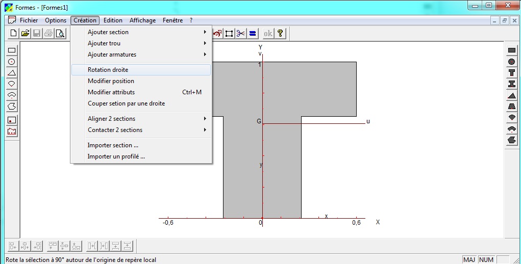Expand the Ajouter trou submenu
The width and height of the screenshot is (521, 264).
(x=141, y=43)
